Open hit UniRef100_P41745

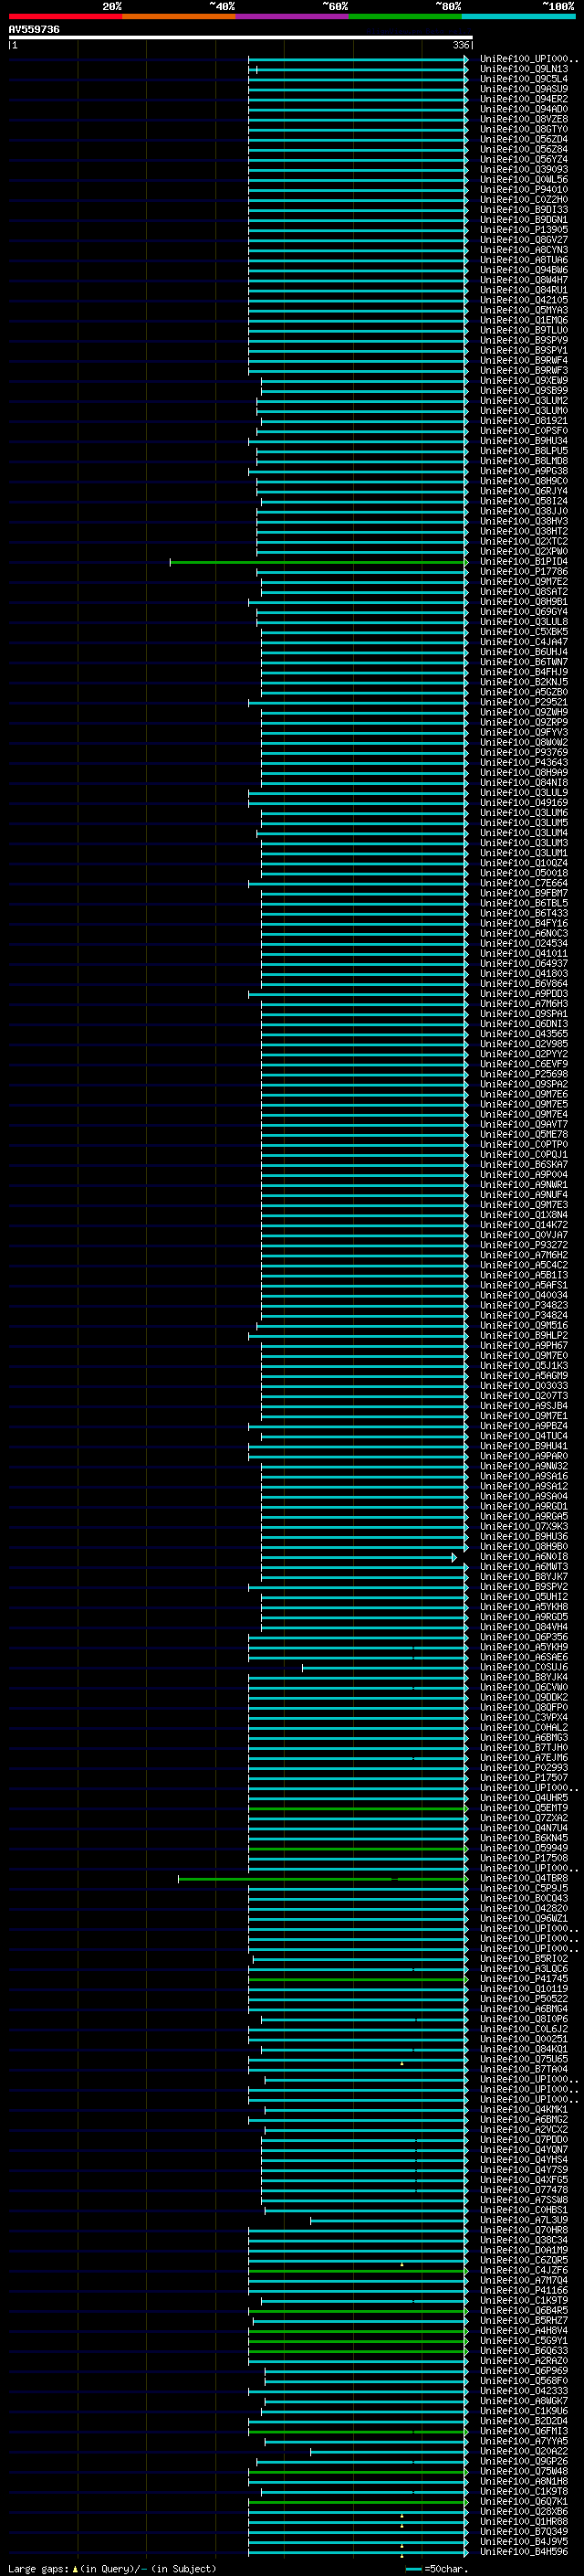523,1978
